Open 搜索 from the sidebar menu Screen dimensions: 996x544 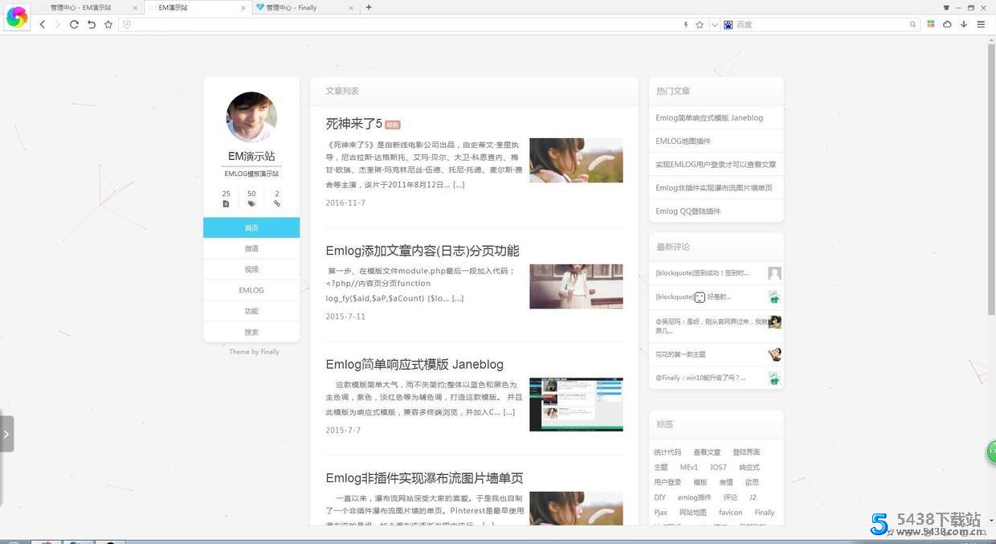[251, 332]
